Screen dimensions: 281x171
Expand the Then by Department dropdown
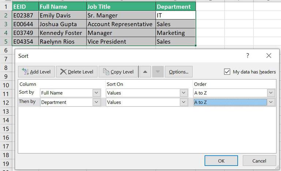[97, 103]
